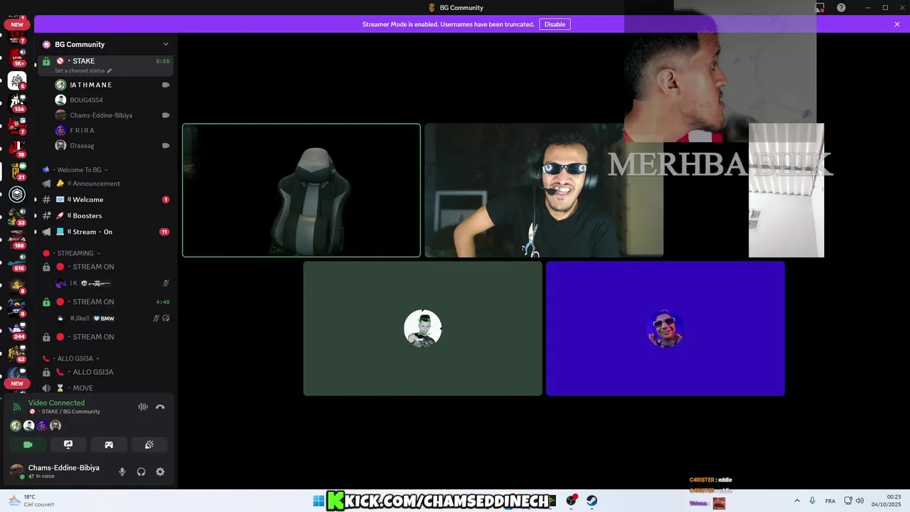The height and width of the screenshot is (512, 910).
Task: Collapse the ALLO GSI3A category
Action: 71,358
